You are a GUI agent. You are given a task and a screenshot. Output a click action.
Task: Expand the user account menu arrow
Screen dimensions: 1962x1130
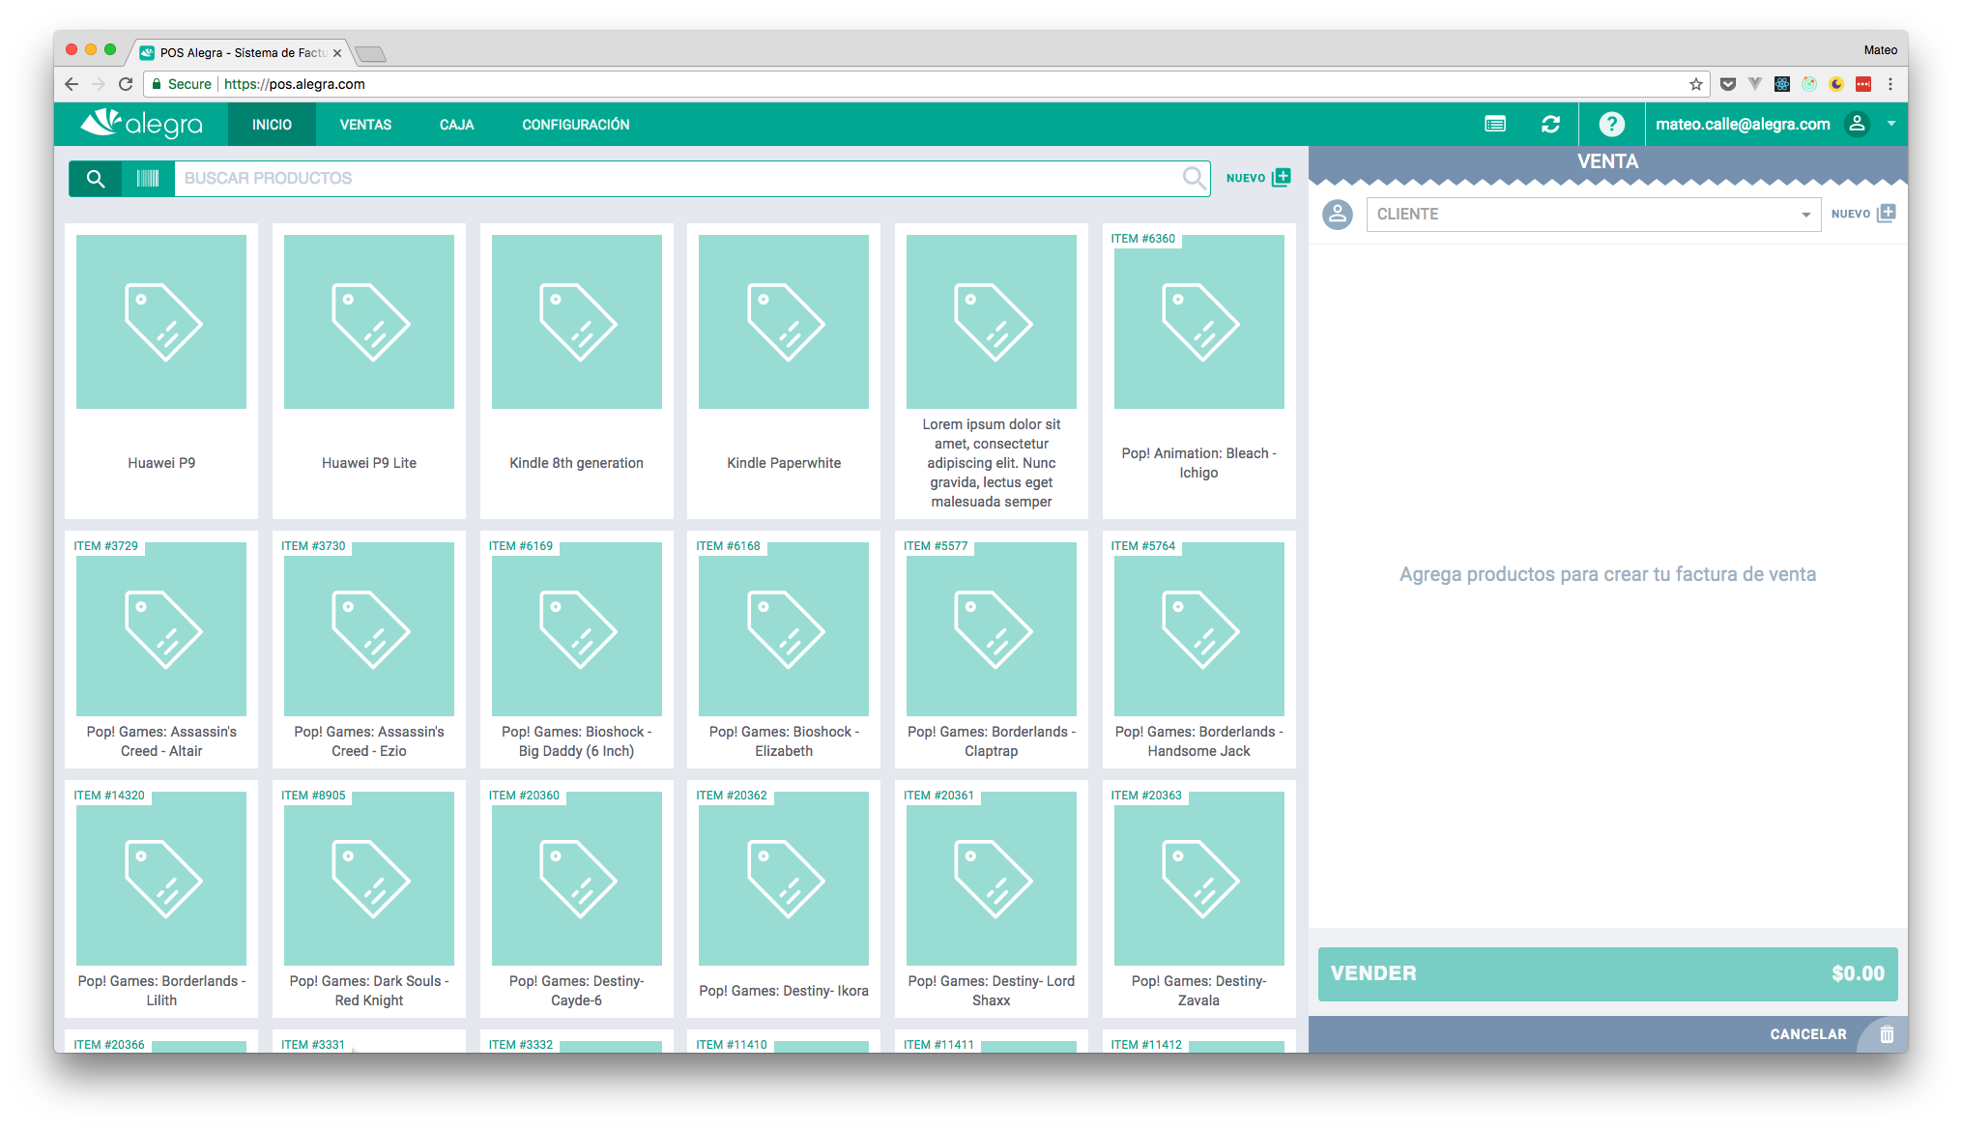1890,124
